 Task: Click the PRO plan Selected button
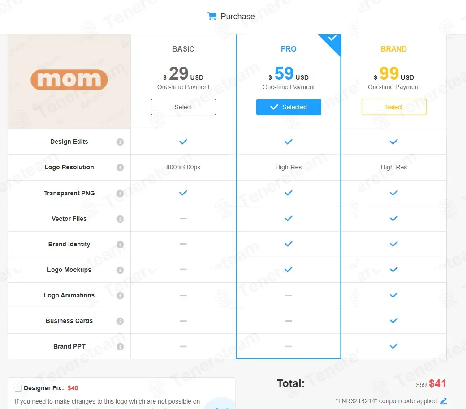click(x=289, y=107)
